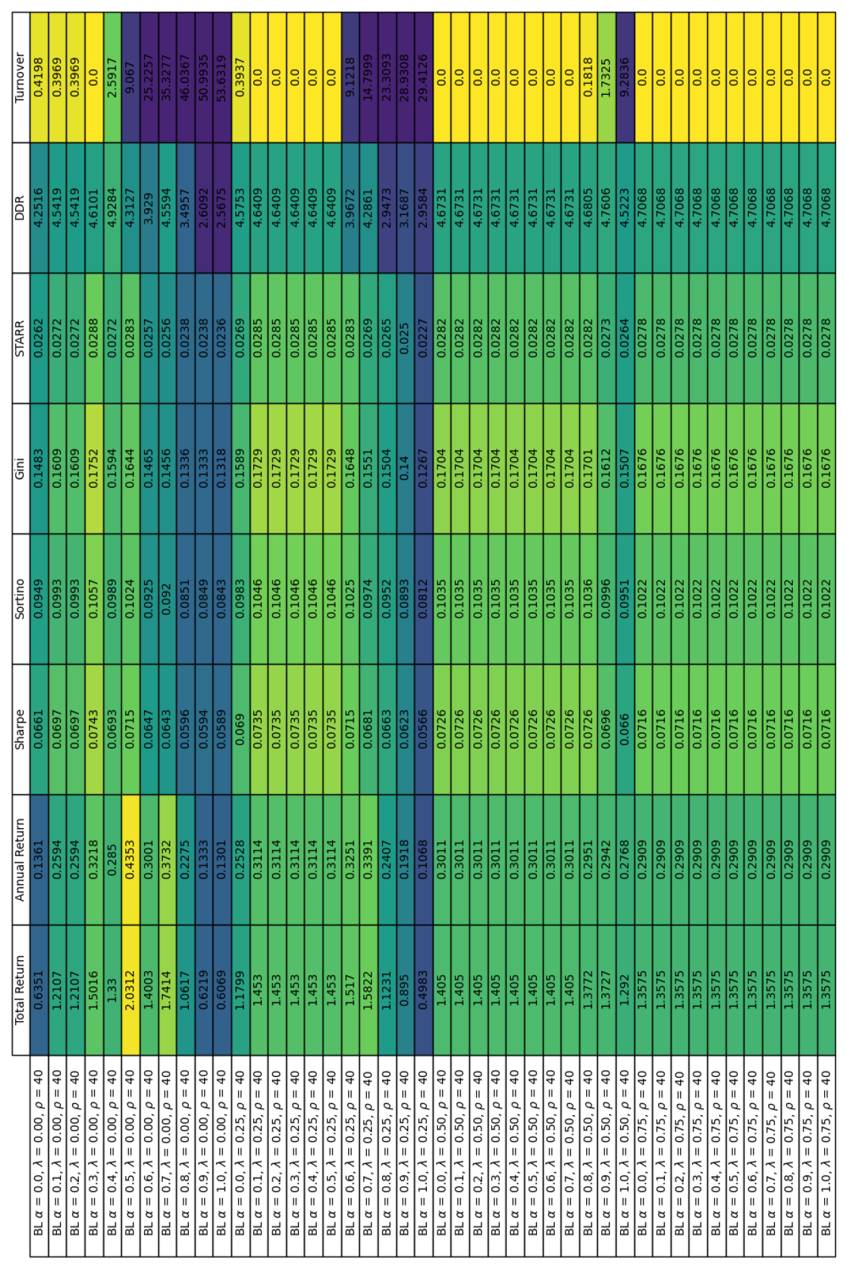
Task: Click Gini cell 0.1752
Action: (94, 468)
